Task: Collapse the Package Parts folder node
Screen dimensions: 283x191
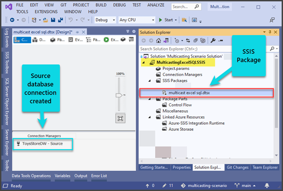Action: tap(149, 99)
